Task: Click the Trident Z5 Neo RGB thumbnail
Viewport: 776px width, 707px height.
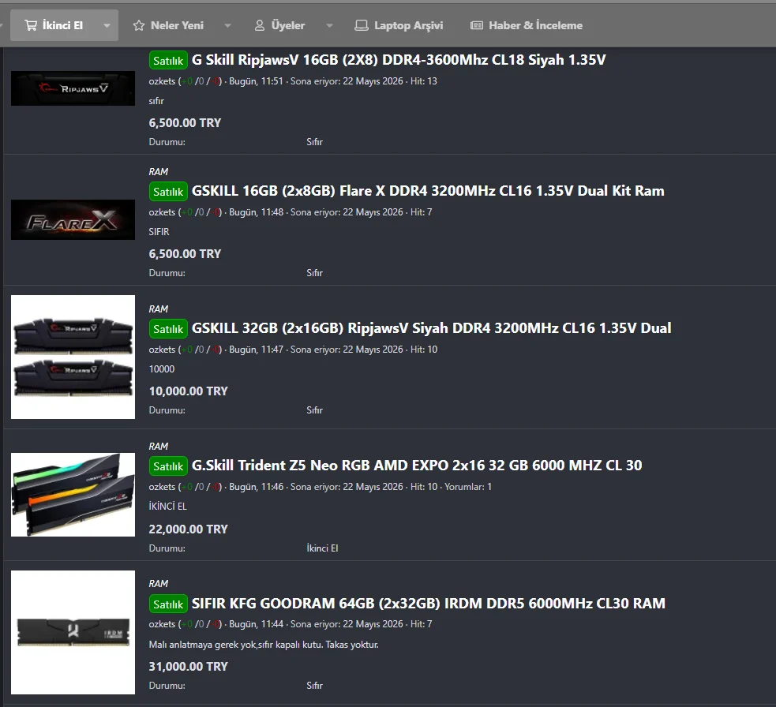Action: coord(73,495)
